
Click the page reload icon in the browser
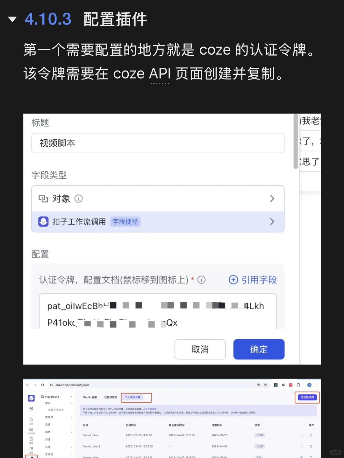[x=43, y=385]
